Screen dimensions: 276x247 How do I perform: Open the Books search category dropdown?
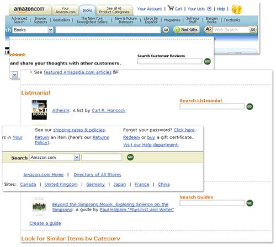pos(51,30)
